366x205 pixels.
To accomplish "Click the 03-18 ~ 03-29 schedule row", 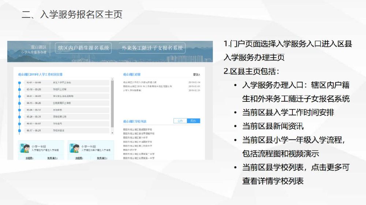I will (67, 89).
